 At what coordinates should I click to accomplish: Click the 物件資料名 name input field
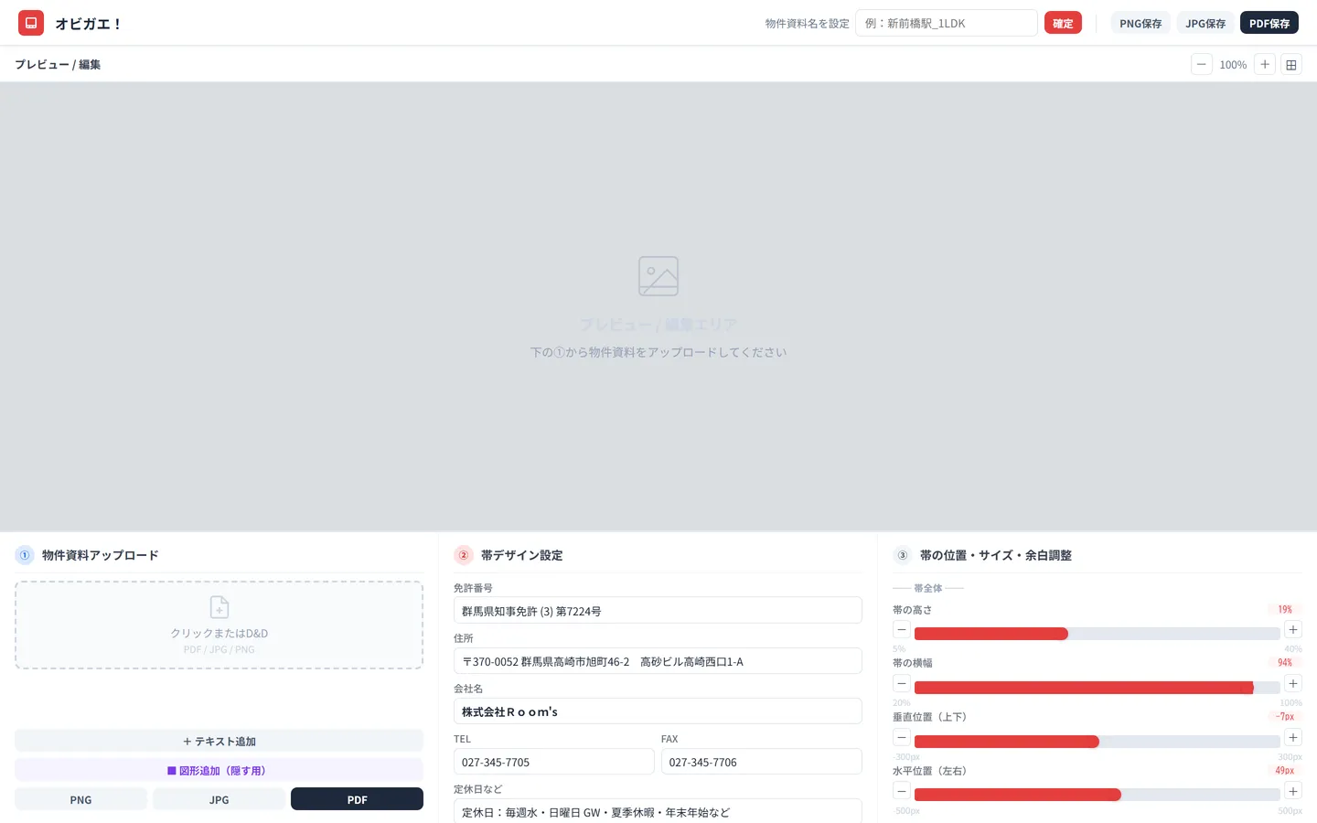pos(947,23)
